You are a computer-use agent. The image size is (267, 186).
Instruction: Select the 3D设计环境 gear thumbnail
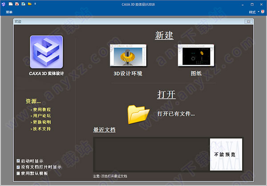(128, 55)
